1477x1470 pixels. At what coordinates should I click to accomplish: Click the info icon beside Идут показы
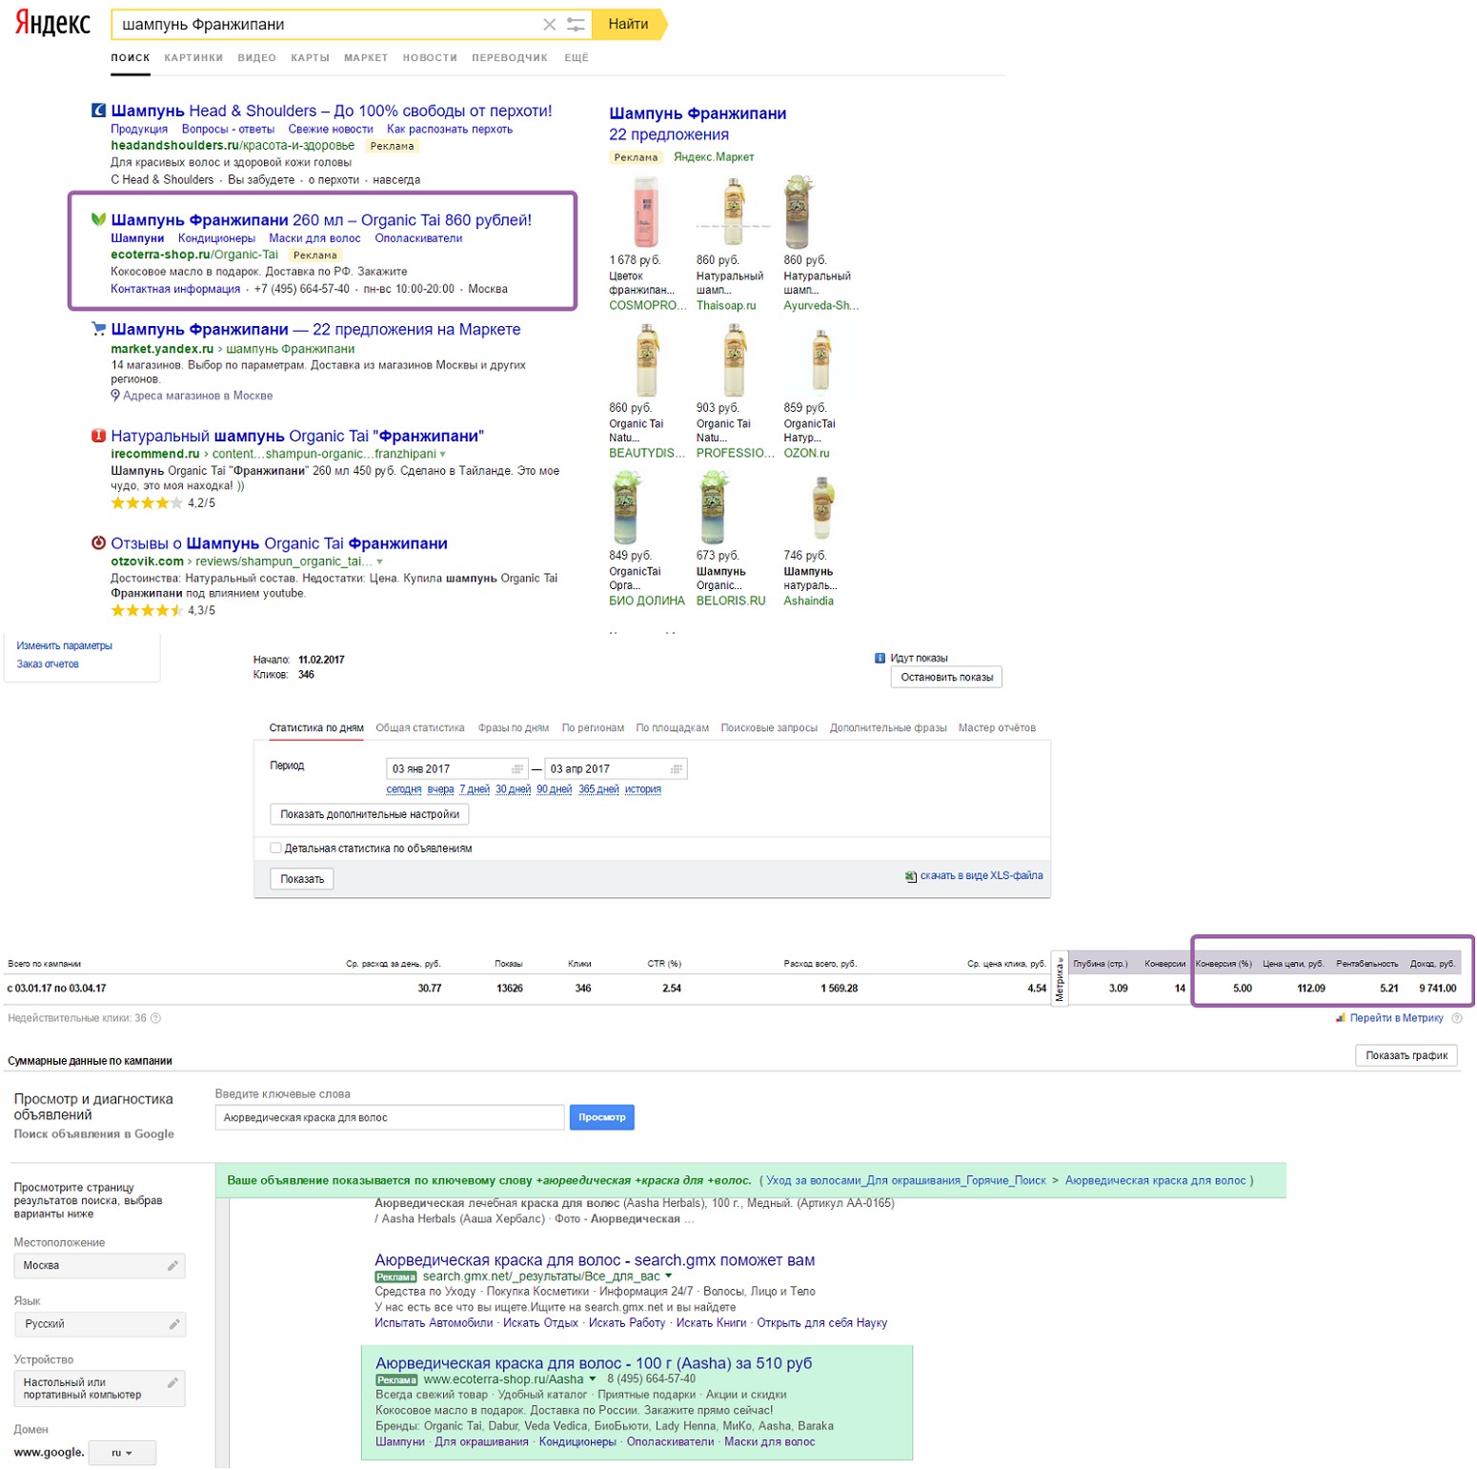click(880, 658)
